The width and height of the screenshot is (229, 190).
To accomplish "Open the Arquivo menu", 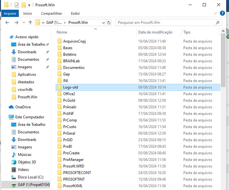I will point(10,13).
